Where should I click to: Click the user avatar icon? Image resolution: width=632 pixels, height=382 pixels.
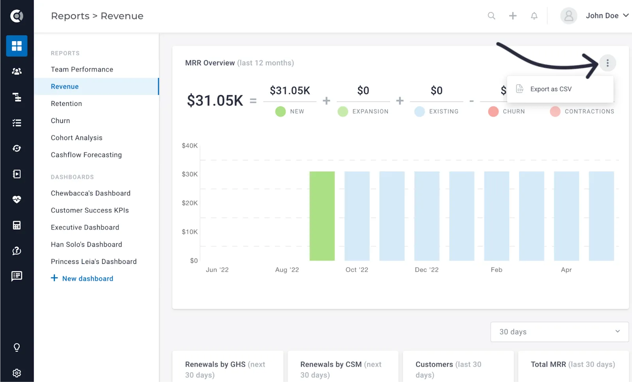[569, 16]
